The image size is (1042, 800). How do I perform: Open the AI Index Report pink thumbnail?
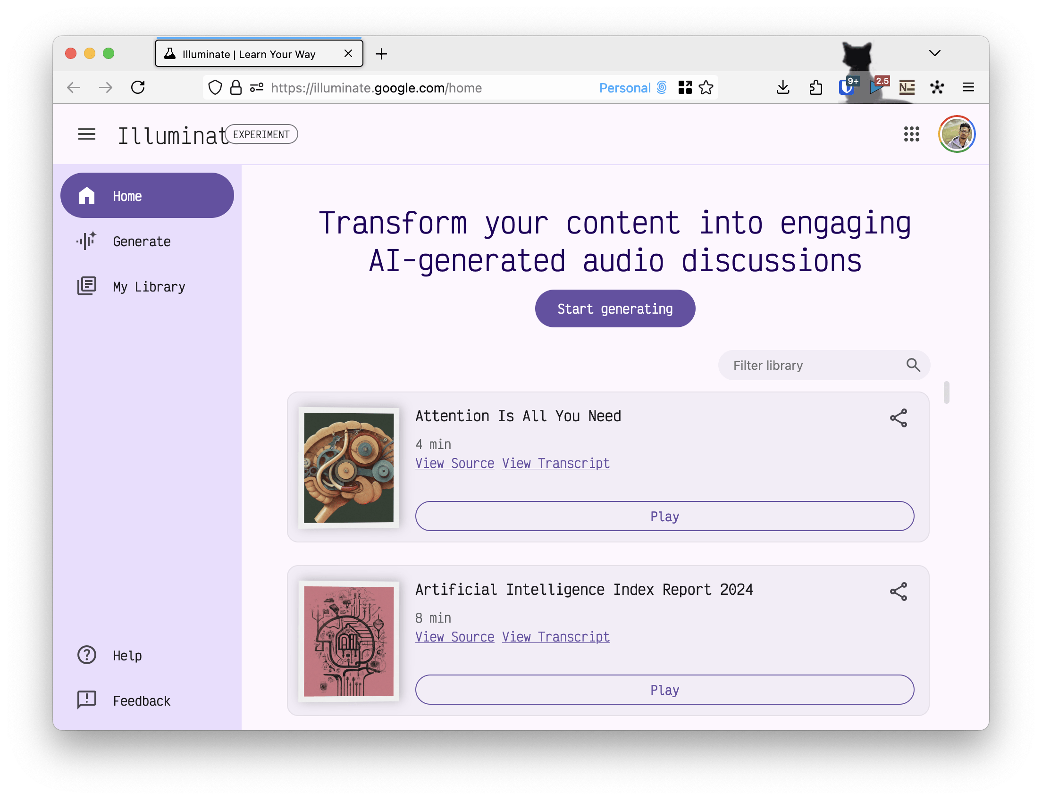tap(348, 642)
